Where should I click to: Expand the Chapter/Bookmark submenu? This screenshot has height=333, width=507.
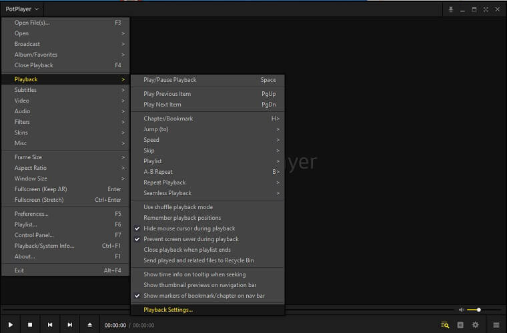click(207, 119)
